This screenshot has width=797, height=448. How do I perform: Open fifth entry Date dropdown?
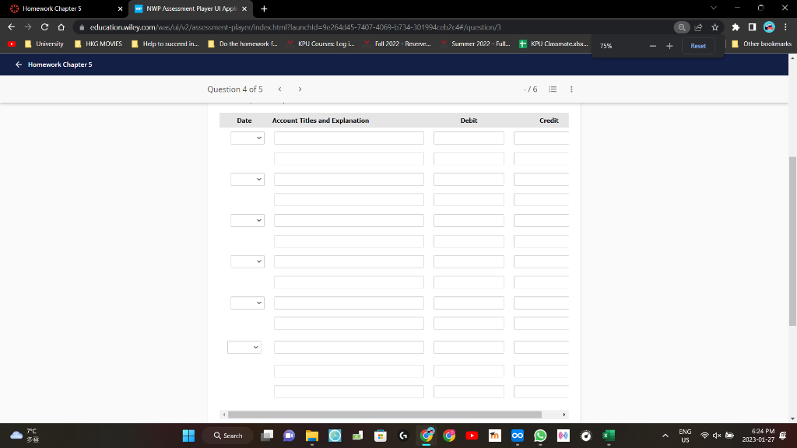(247, 303)
